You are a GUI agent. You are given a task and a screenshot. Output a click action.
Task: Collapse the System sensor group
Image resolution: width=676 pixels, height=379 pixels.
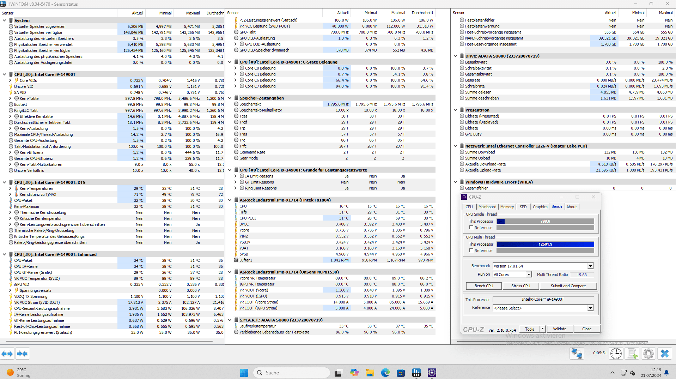(4, 20)
